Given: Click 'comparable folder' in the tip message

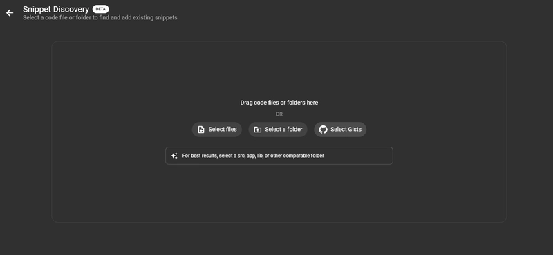Looking at the screenshot, I should point(303,156).
